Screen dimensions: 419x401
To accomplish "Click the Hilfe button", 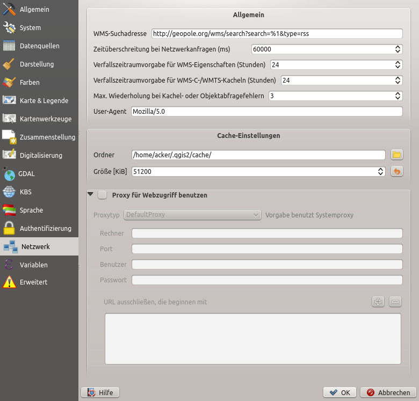I will (100, 392).
